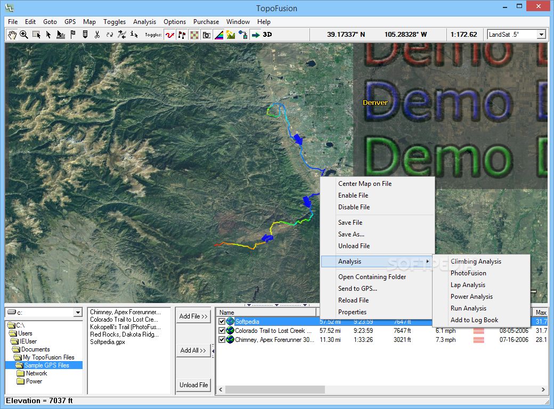
Task: Click the file table scroll left arrow
Action: tap(221, 390)
